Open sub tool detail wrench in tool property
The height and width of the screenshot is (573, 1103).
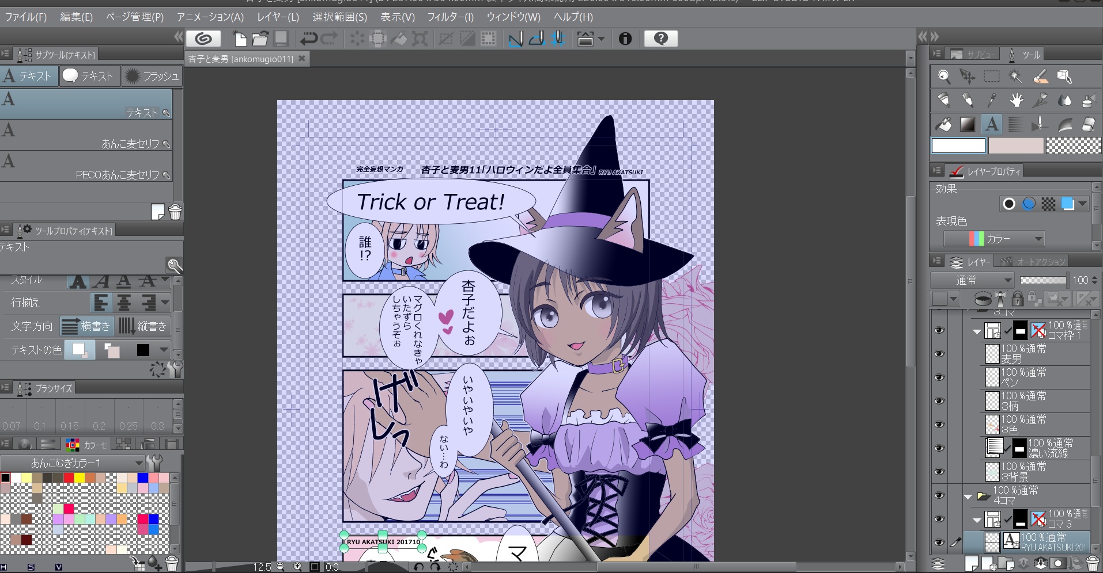[175, 368]
